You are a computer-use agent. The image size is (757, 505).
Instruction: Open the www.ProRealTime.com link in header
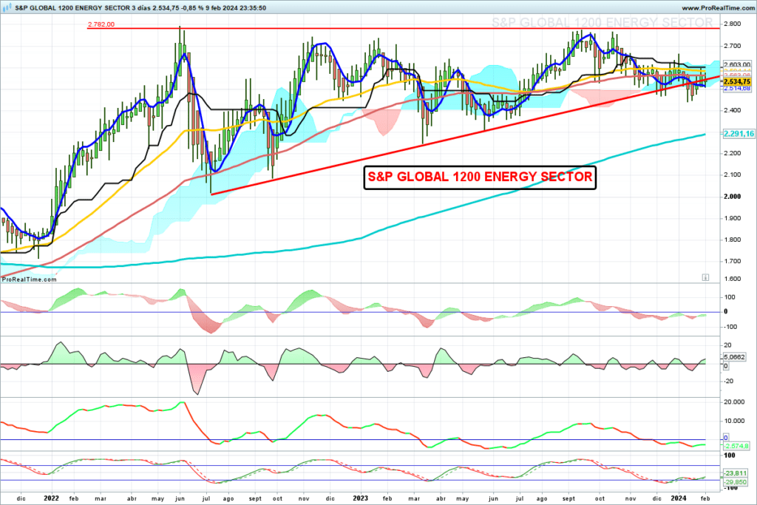pos(717,8)
